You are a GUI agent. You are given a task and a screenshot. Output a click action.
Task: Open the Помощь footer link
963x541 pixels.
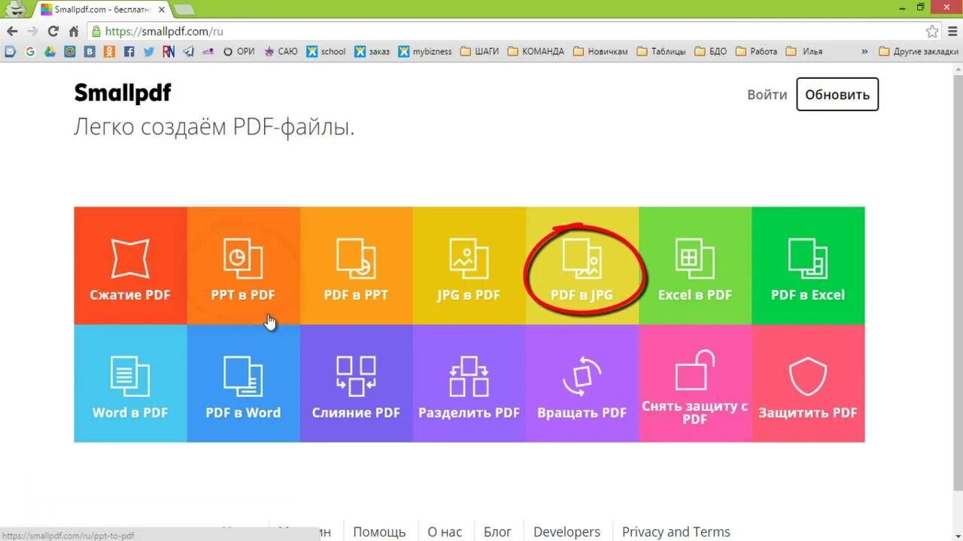click(379, 532)
